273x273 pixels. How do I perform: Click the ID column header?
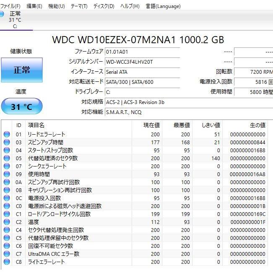click(x=18, y=125)
